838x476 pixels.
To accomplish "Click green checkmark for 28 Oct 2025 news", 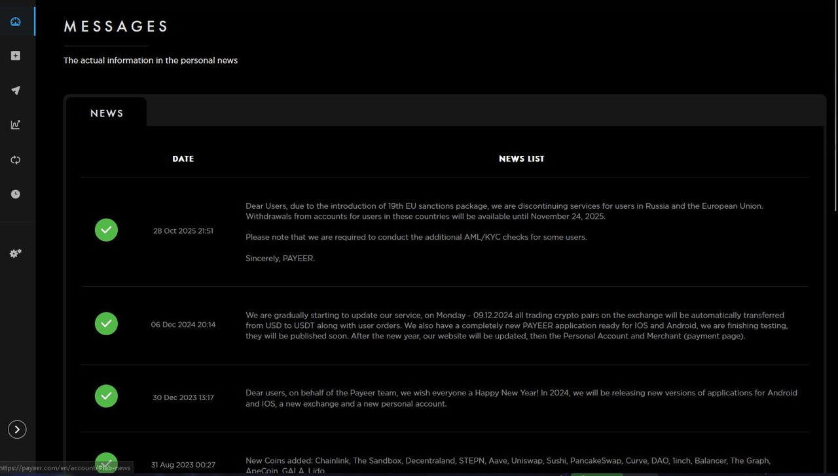I will [x=106, y=230].
